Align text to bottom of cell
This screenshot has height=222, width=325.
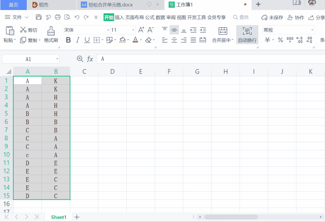(x=184, y=30)
